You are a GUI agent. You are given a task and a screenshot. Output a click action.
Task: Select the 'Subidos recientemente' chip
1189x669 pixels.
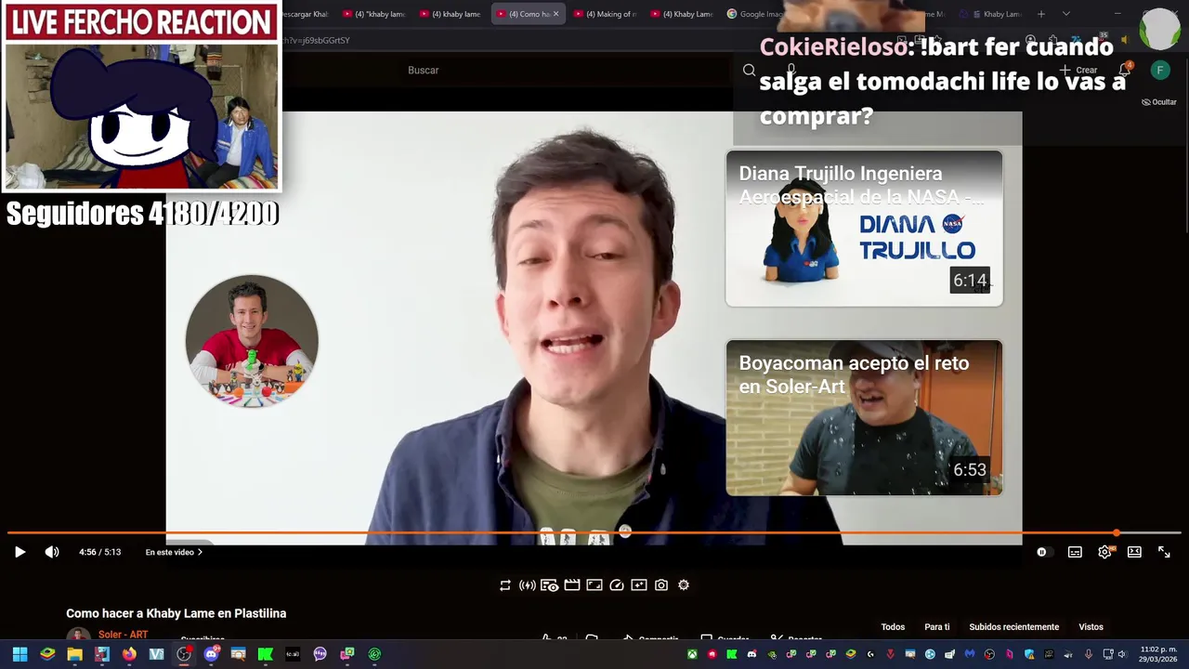tap(1013, 627)
